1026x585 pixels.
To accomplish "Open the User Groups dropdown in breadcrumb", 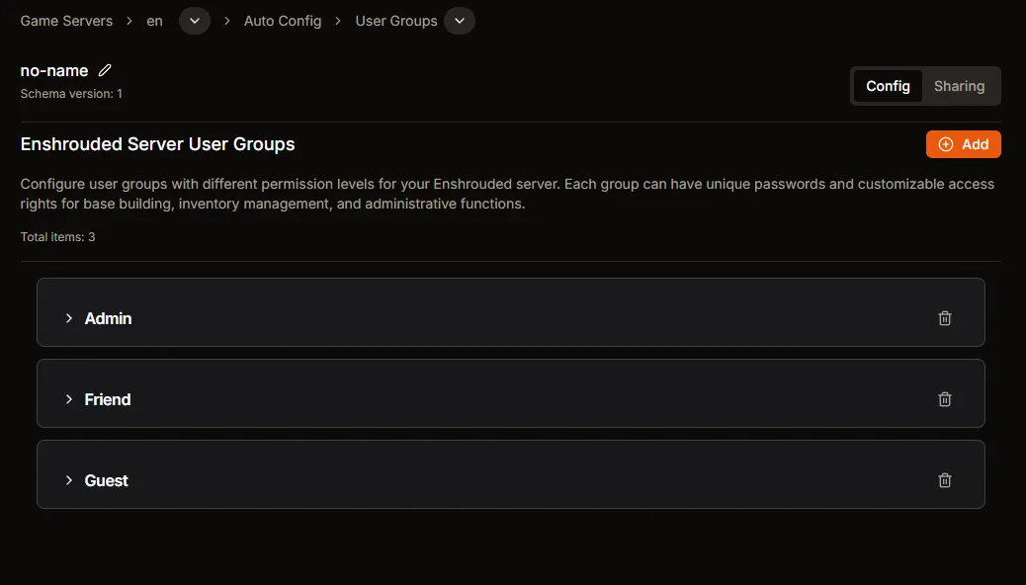I will pyautogui.click(x=459, y=20).
